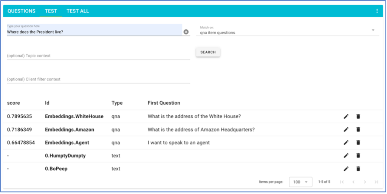Delete the Embeddings.Amazon item
The image size is (387, 194).
pyautogui.click(x=358, y=129)
